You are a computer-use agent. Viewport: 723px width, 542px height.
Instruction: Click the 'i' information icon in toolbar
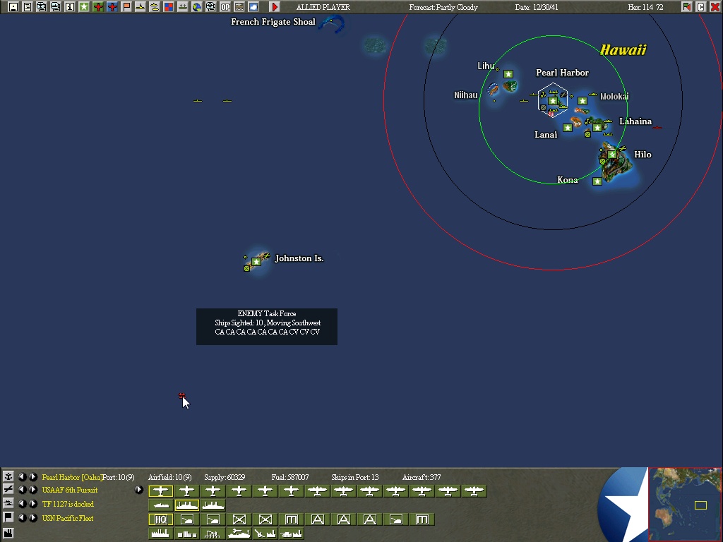pyautogui.click(x=70, y=7)
